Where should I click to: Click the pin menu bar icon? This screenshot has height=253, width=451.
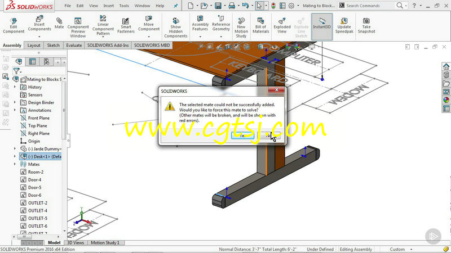click(176, 6)
